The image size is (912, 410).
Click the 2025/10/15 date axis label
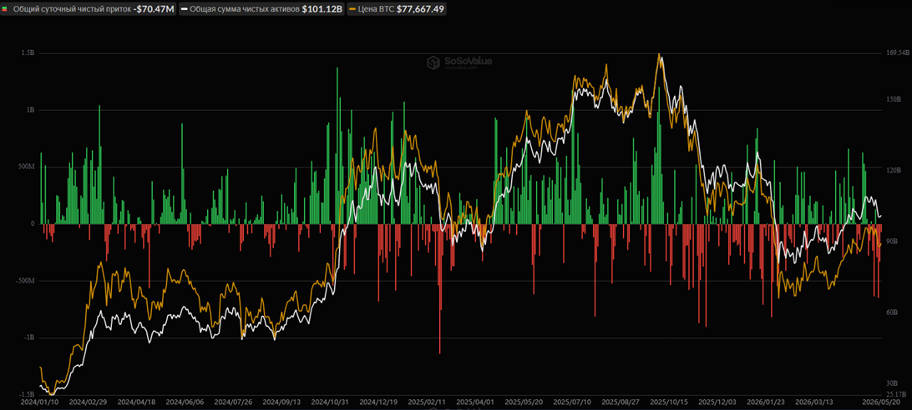coord(666,402)
